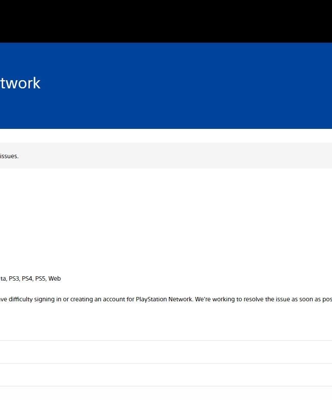The image size is (332, 400).
Task: Click the "issues." status message text
Action: coord(9,156)
